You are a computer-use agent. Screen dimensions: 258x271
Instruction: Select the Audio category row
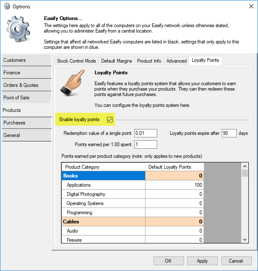tap(103, 231)
